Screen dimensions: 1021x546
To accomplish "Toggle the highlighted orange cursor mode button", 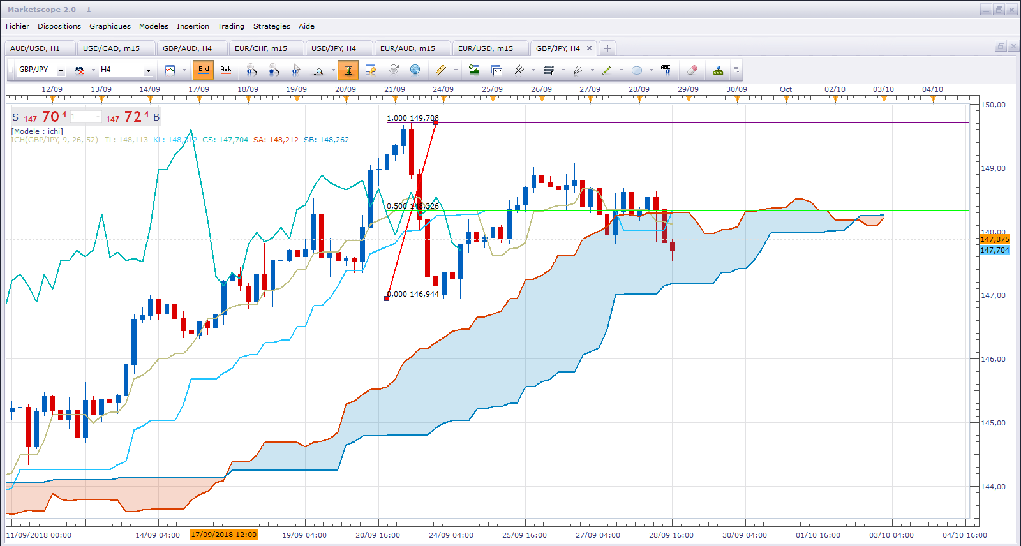I will pyautogui.click(x=348, y=70).
